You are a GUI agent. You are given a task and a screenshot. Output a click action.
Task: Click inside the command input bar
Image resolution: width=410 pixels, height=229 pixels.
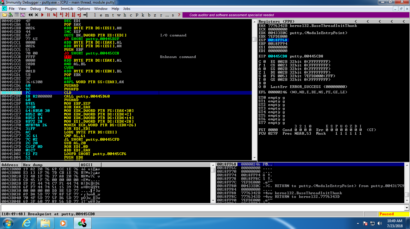(203, 208)
